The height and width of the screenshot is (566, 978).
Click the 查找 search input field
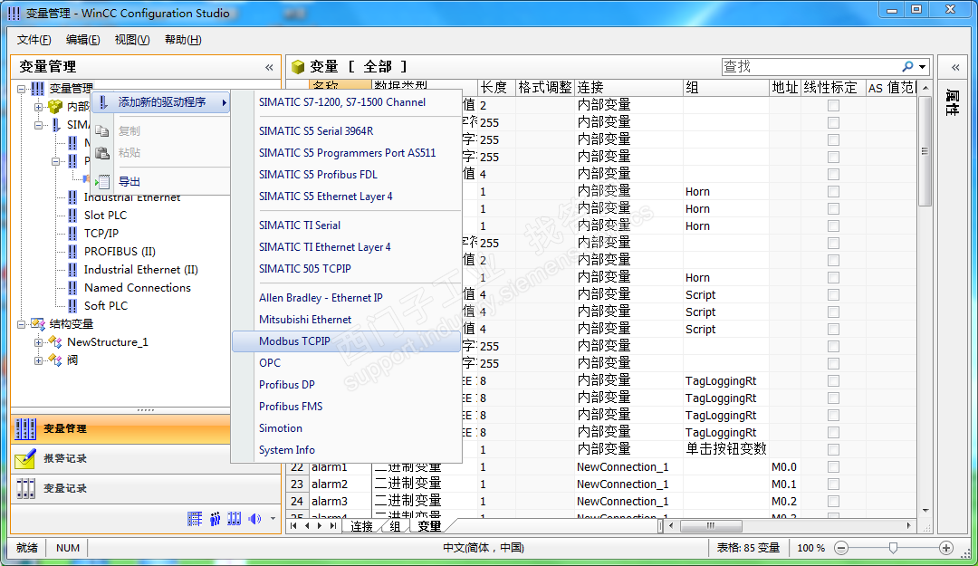810,66
